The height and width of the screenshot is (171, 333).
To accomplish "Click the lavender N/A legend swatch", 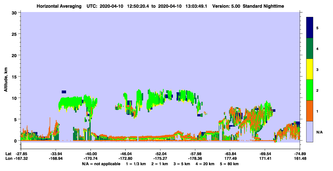I will coord(310,132).
